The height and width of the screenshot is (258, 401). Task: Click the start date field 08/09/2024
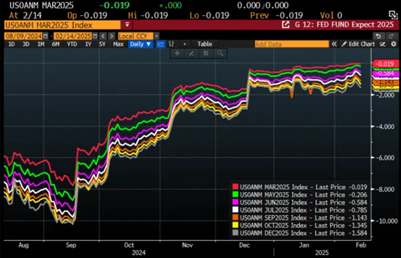tap(24, 36)
